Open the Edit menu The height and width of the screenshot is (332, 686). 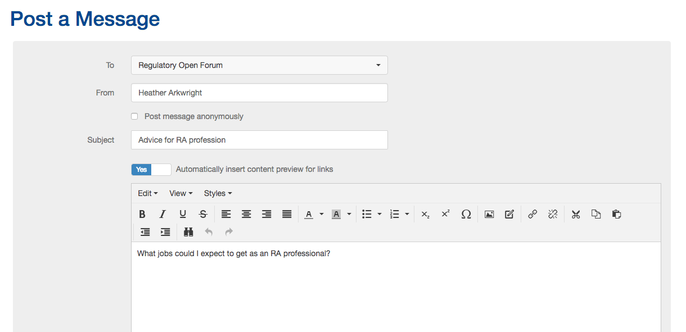pyautogui.click(x=148, y=193)
